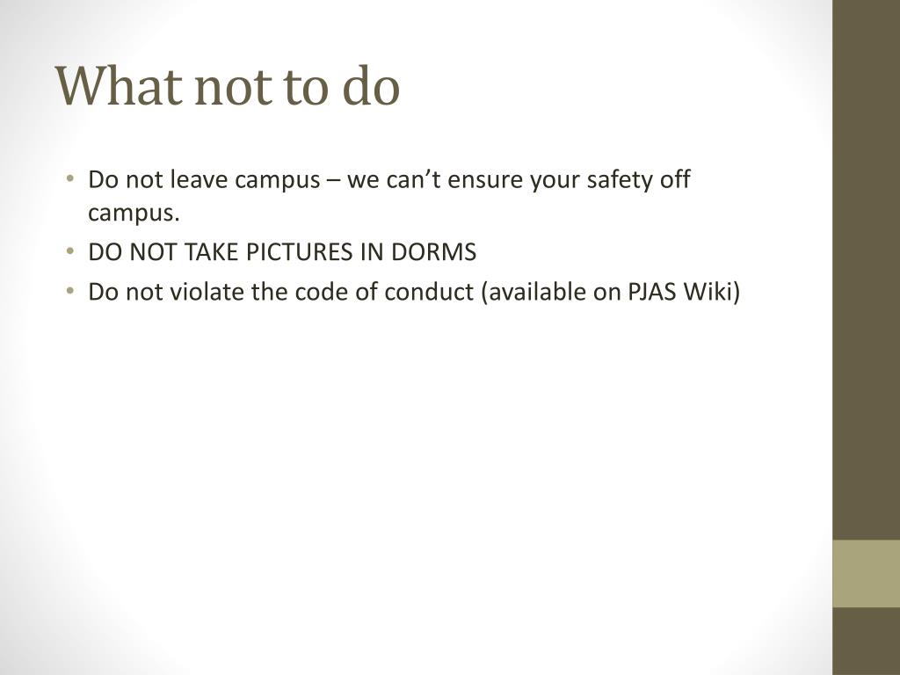Viewport: 900px width, 675px height.
Task: Pick the dark olive sidebar color block
Action: pyautogui.click(x=866, y=270)
